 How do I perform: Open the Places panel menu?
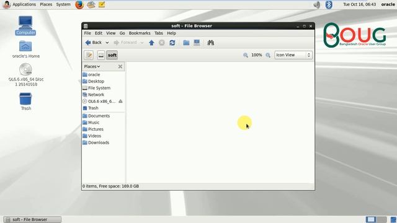[x=46, y=4]
